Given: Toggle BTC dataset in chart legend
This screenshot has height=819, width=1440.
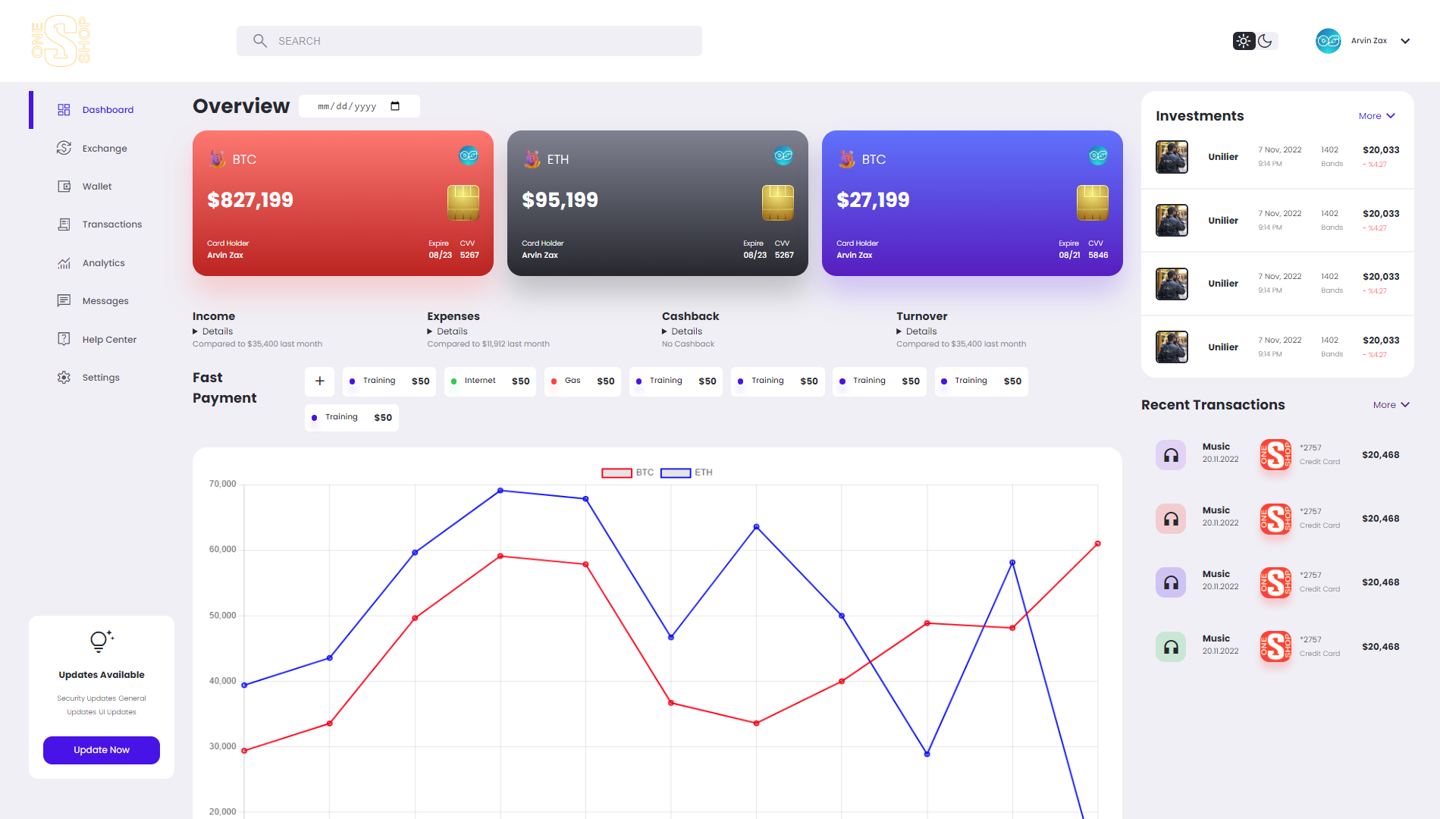Looking at the screenshot, I should (627, 472).
